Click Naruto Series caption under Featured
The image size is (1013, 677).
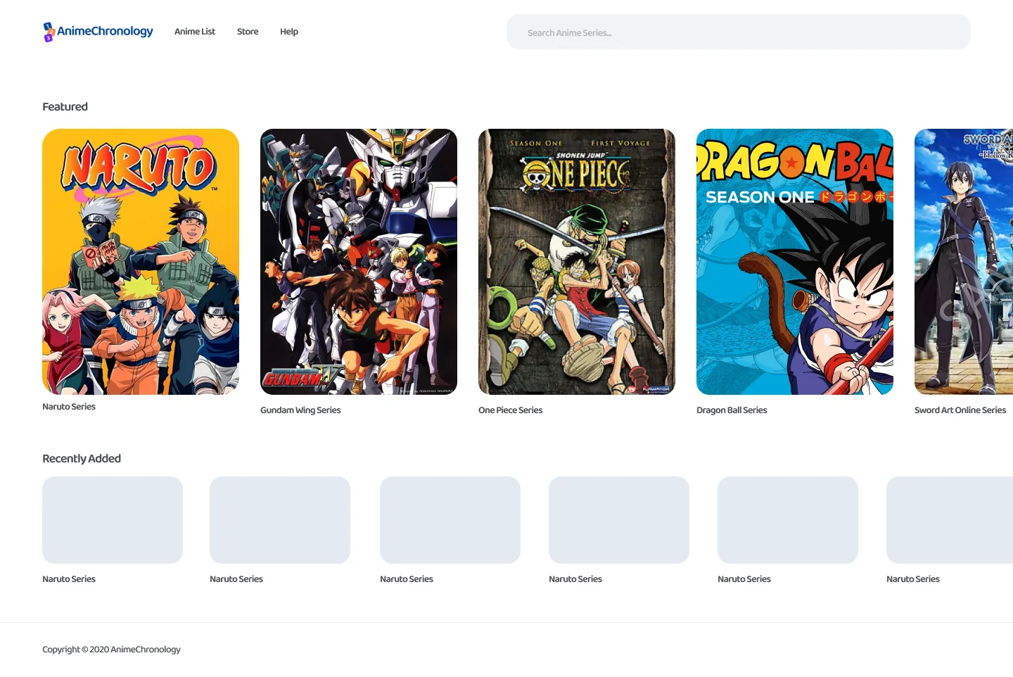point(69,407)
